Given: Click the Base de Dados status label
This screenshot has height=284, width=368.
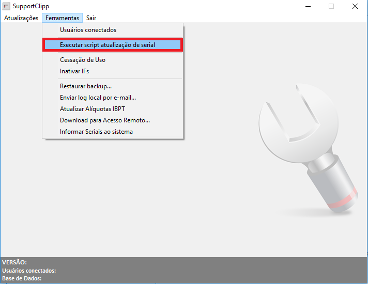Looking at the screenshot, I should point(22,278).
